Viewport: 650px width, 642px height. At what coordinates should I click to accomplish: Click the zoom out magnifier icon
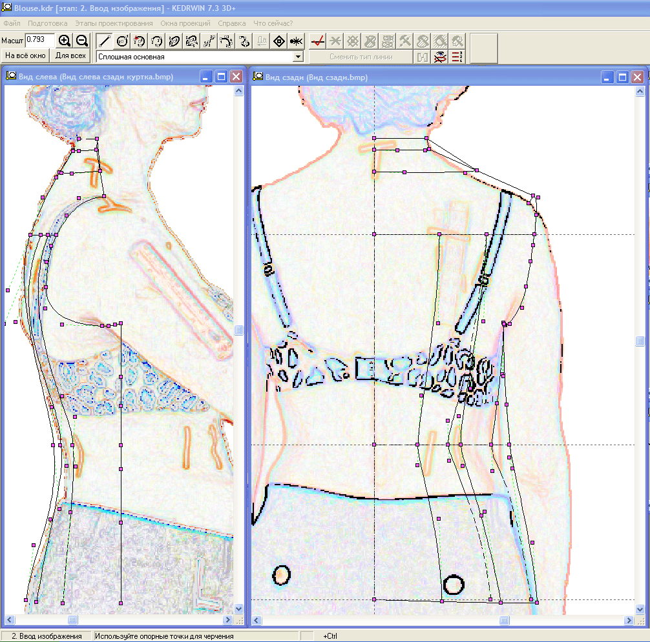point(81,41)
